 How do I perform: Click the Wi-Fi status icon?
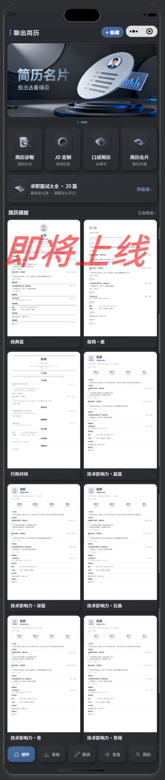[145, 15]
